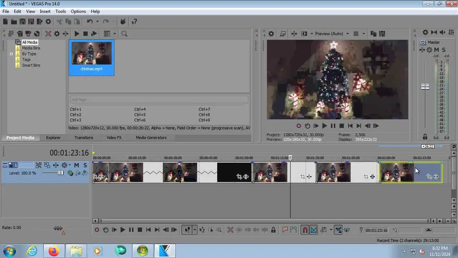Click the playback Rate scrub slider

(x=58, y=228)
